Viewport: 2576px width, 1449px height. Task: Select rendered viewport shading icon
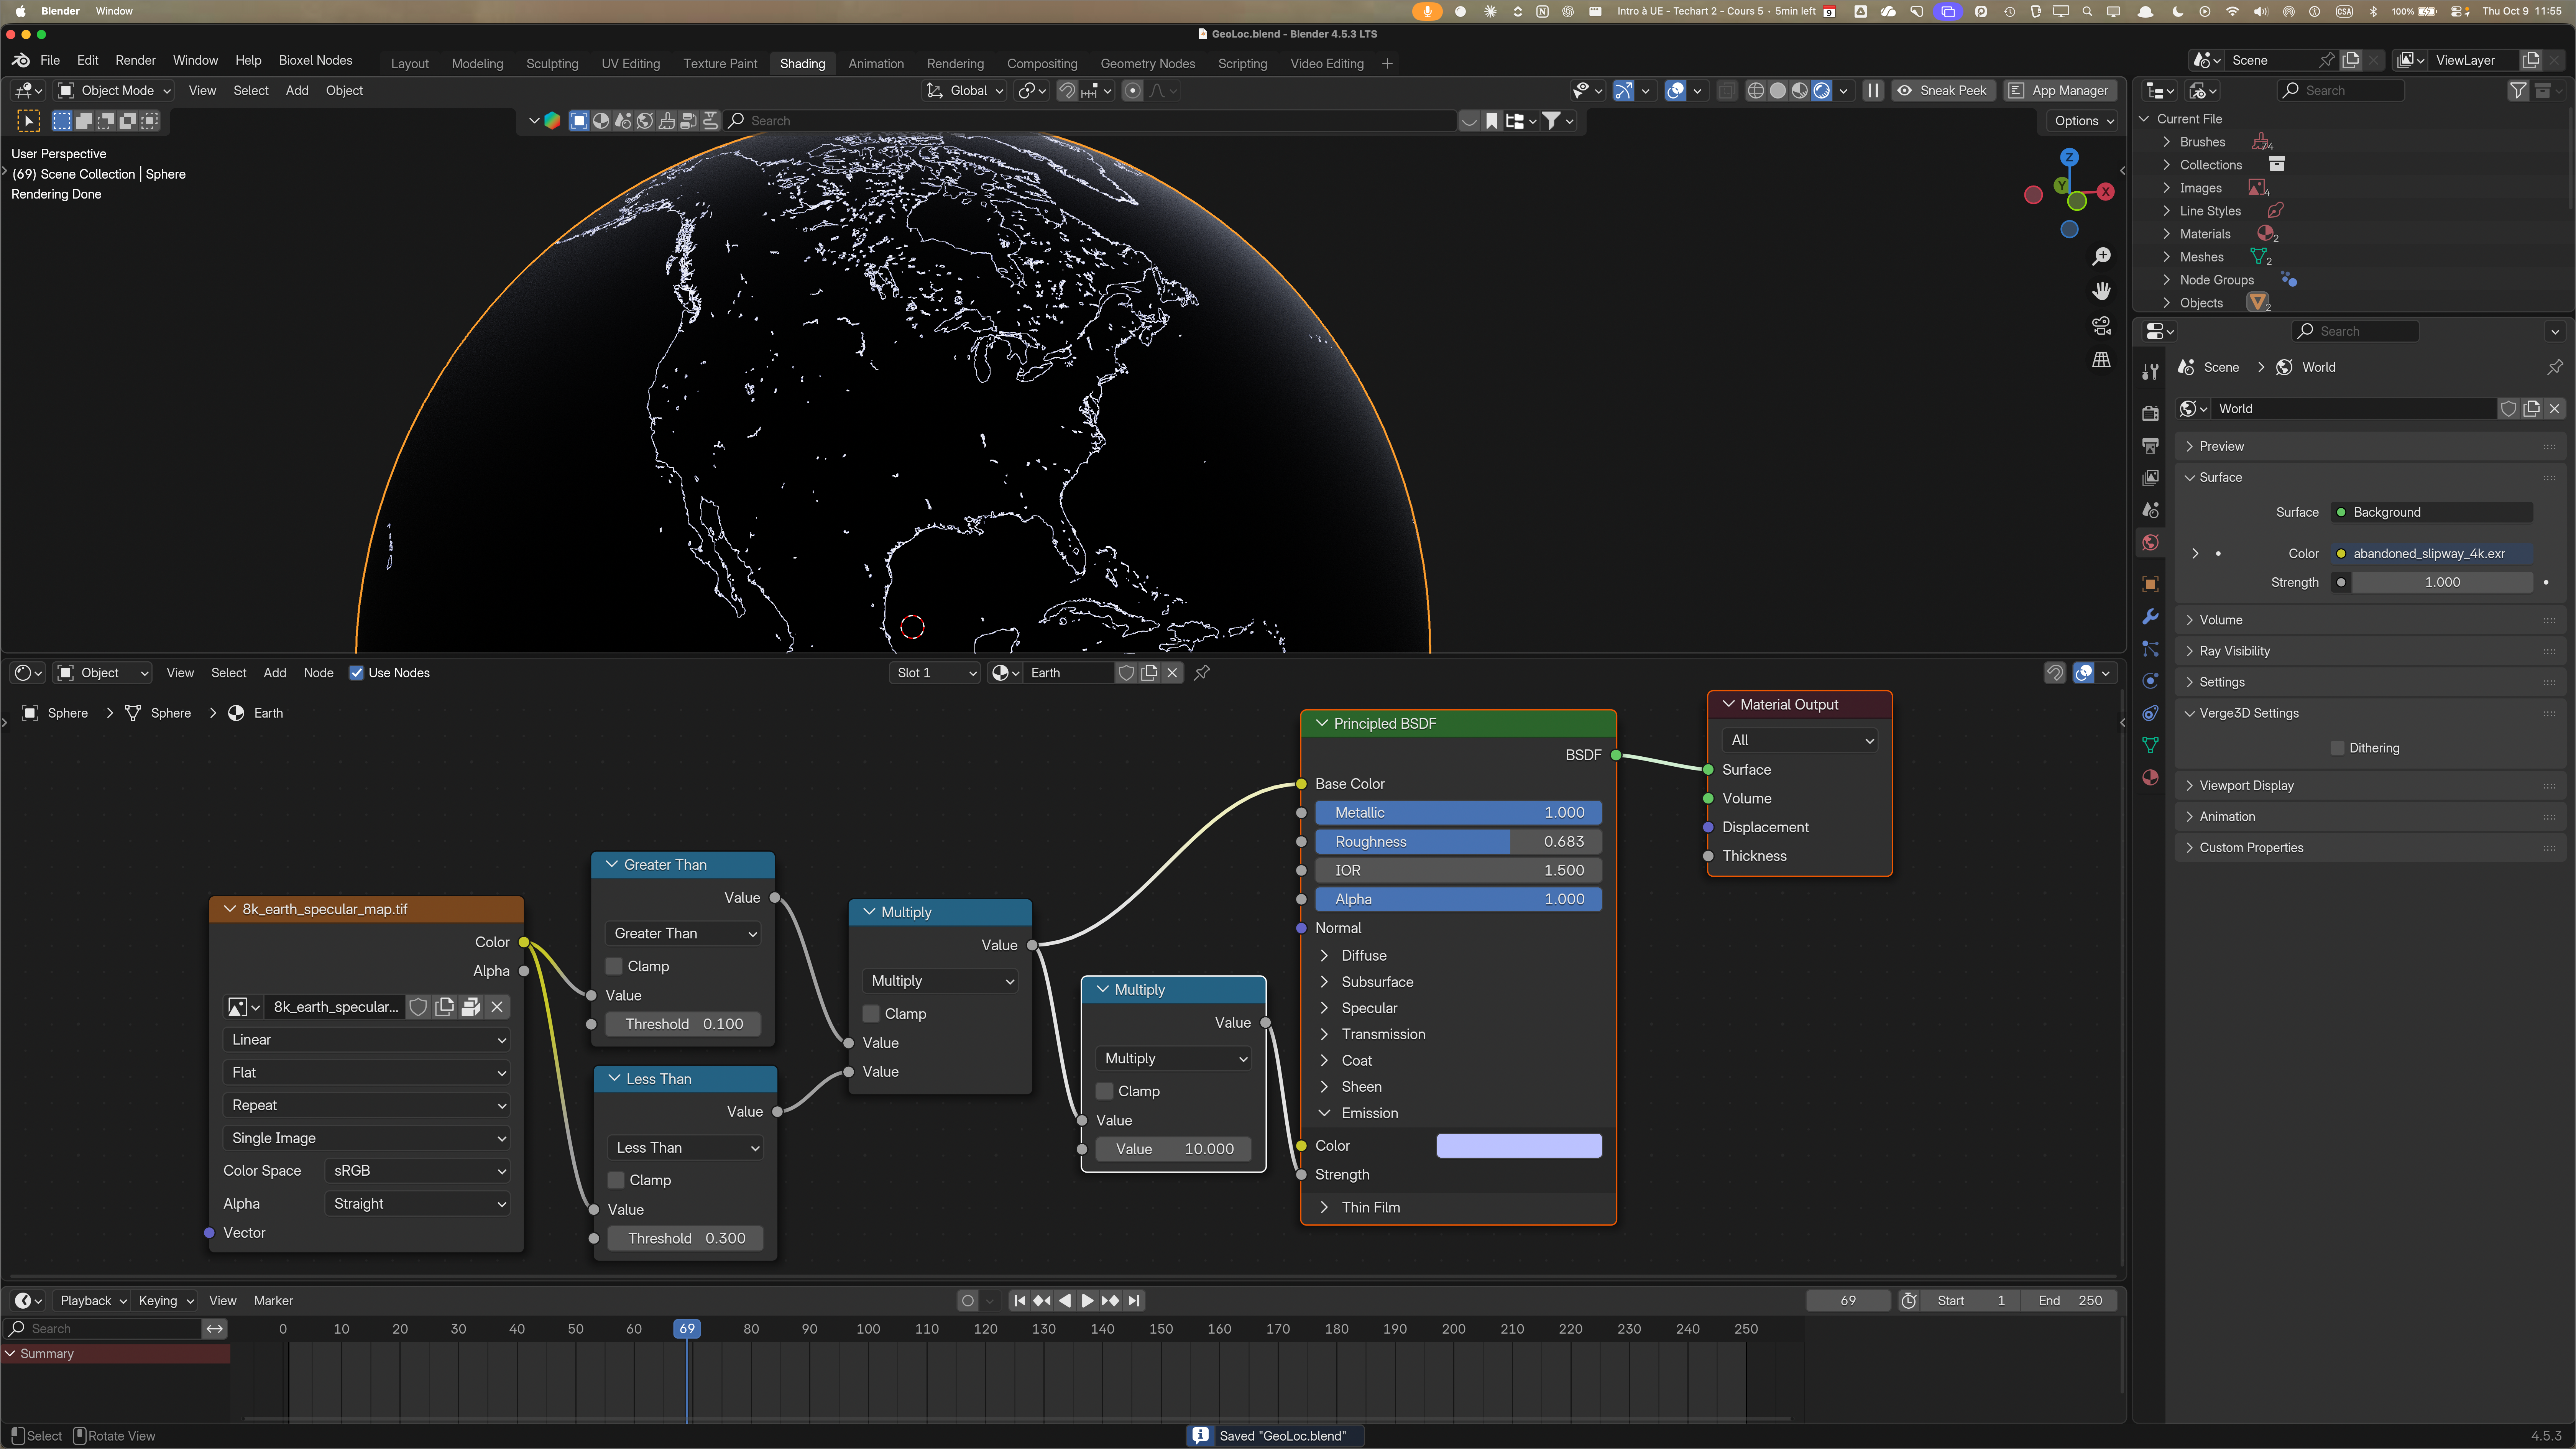point(1822,91)
